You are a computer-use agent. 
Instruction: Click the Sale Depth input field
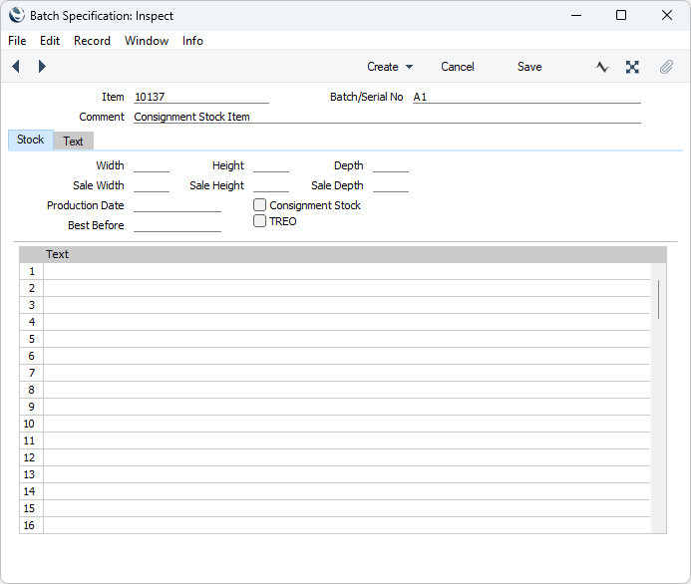point(391,185)
